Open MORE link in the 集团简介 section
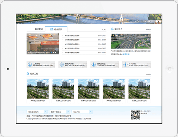178x137 pixels. pos(148,30)
